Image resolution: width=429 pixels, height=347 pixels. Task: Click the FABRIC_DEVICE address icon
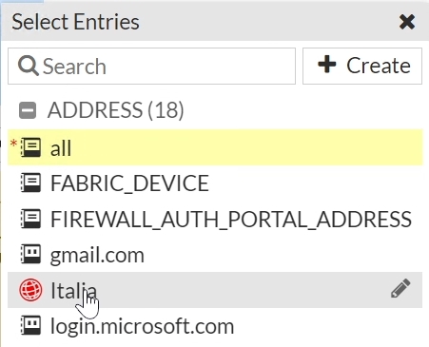(x=30, y=183)
